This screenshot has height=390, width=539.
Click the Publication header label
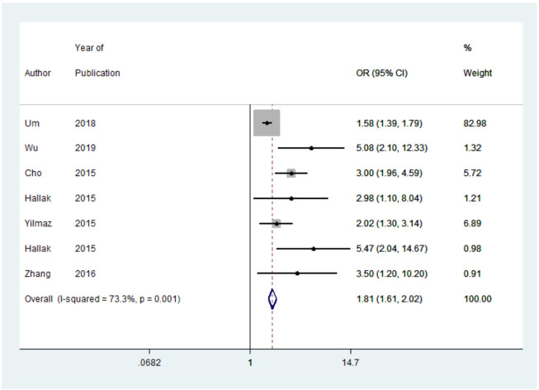click(x=97, y=73)
